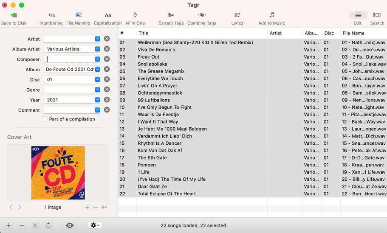Viewport: 387px width, 233px height.
Task: Add a cover art image with plus
Action: (x=87, y=207)
